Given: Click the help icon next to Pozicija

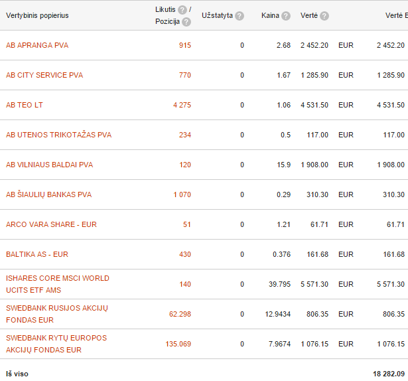Looking at the screenshot, I should pyautogui.click(x=186, y=22).
